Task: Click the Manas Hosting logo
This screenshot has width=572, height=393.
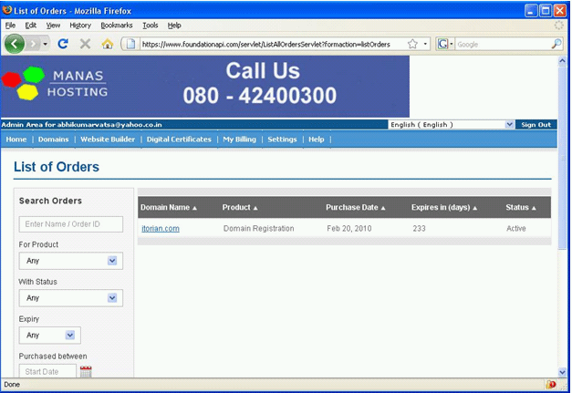Action: point(55,83)
